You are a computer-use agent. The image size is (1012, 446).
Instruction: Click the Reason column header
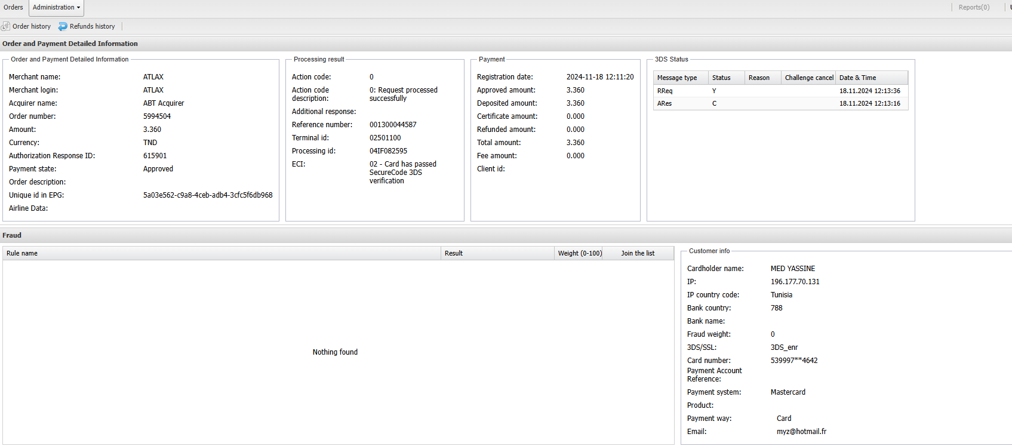[x=759, y=78]
